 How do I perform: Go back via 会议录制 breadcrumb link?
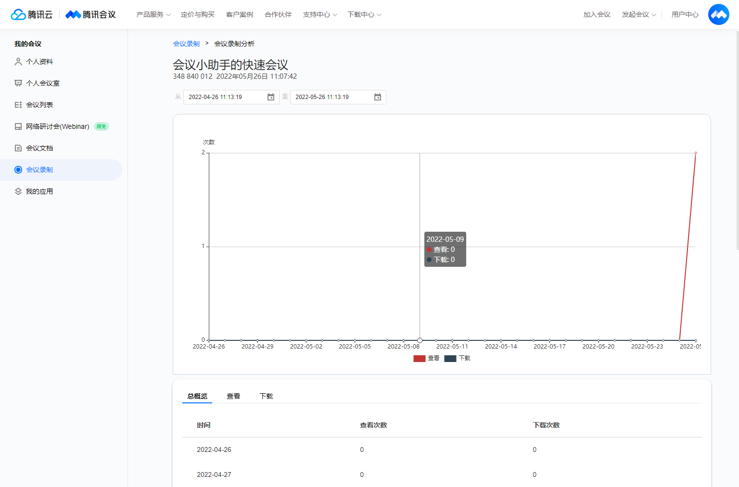(186, 44)
